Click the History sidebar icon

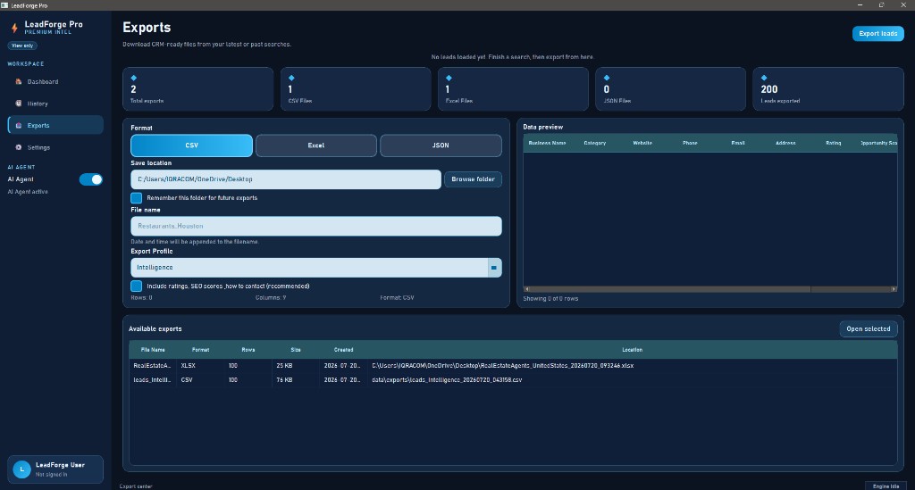(19, 104)
